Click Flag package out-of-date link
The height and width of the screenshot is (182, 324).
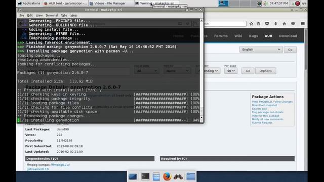[x=268, y=112]
